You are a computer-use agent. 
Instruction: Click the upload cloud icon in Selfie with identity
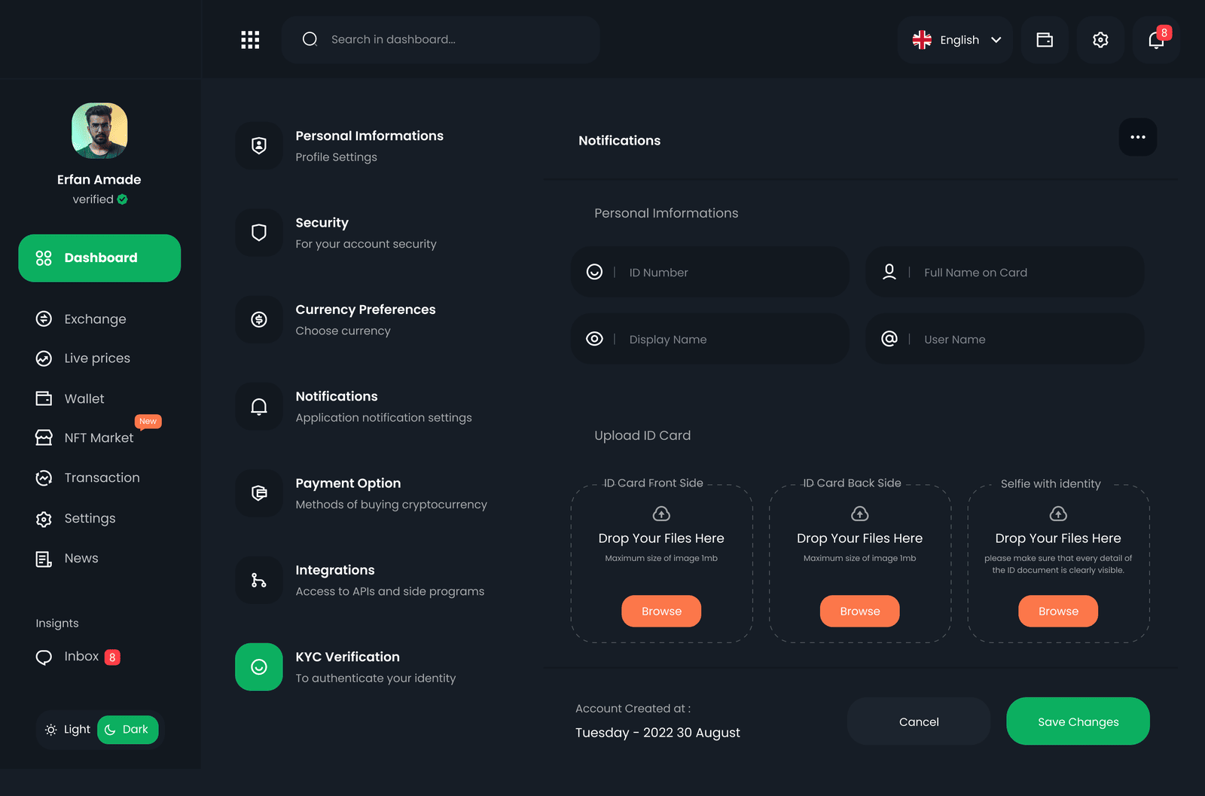[1058, 514]
